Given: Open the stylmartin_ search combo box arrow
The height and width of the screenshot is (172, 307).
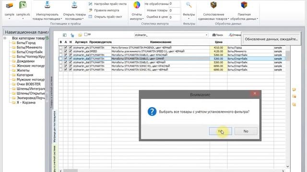Looking at the screenshot, I should pyautogui.click(x=206, y=35).
